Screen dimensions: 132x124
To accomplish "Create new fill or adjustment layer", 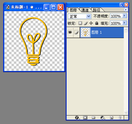I will point(102,118).
